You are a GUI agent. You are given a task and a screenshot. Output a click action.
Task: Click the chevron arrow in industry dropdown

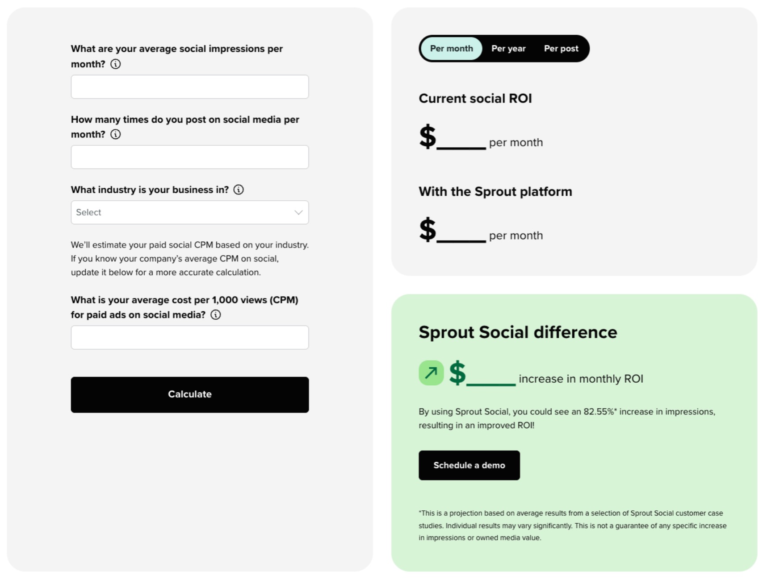298,212
